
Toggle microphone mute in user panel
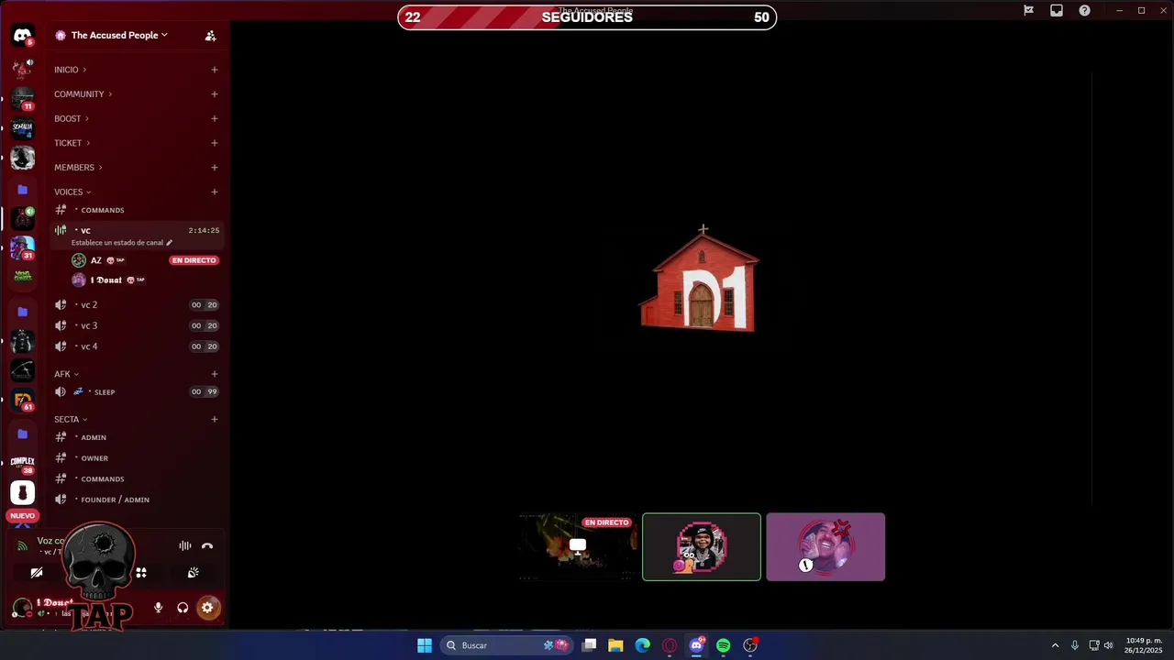coord(159,607)
